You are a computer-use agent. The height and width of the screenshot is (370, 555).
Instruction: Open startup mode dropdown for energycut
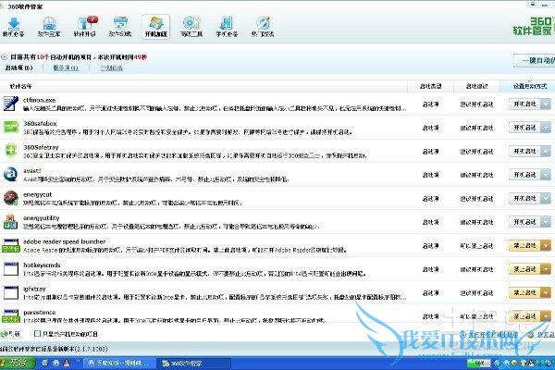[x=546, y=198]
